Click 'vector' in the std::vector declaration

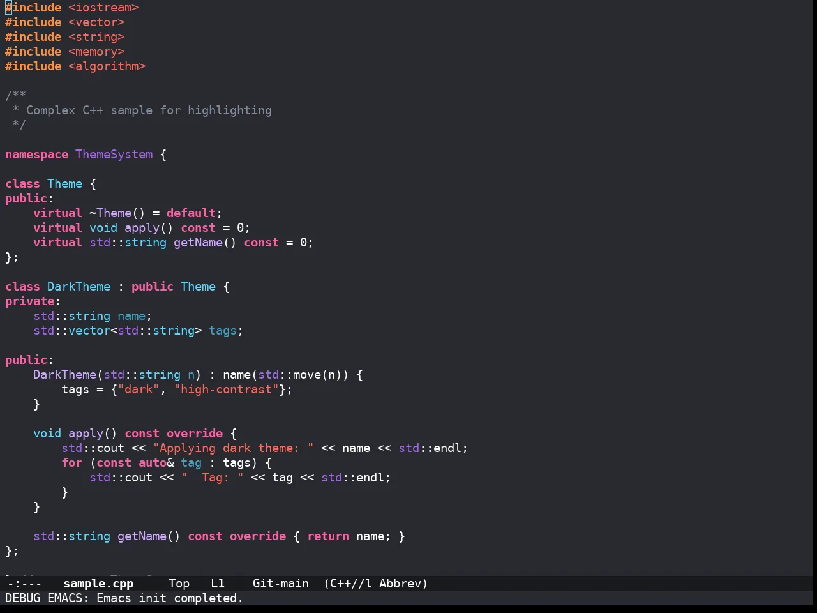[x=89, y=331]
